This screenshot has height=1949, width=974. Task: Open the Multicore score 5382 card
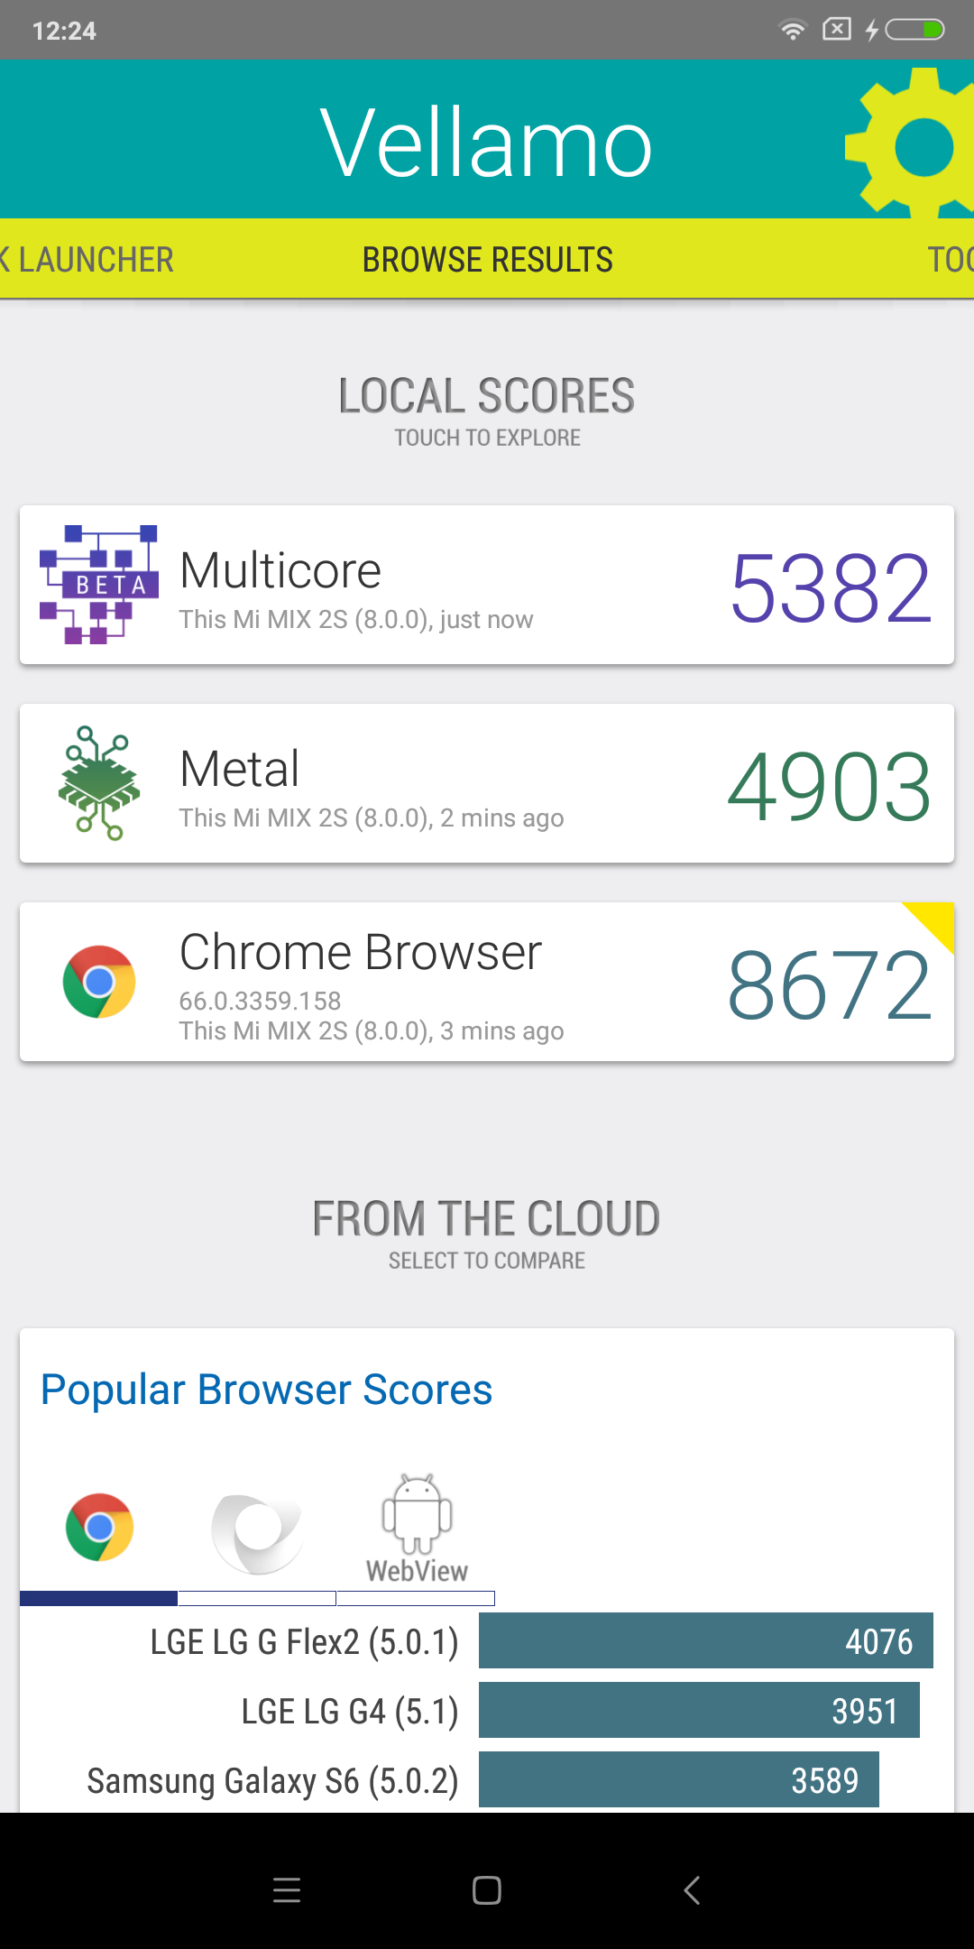pyautogui.click(x=487, y=585)
